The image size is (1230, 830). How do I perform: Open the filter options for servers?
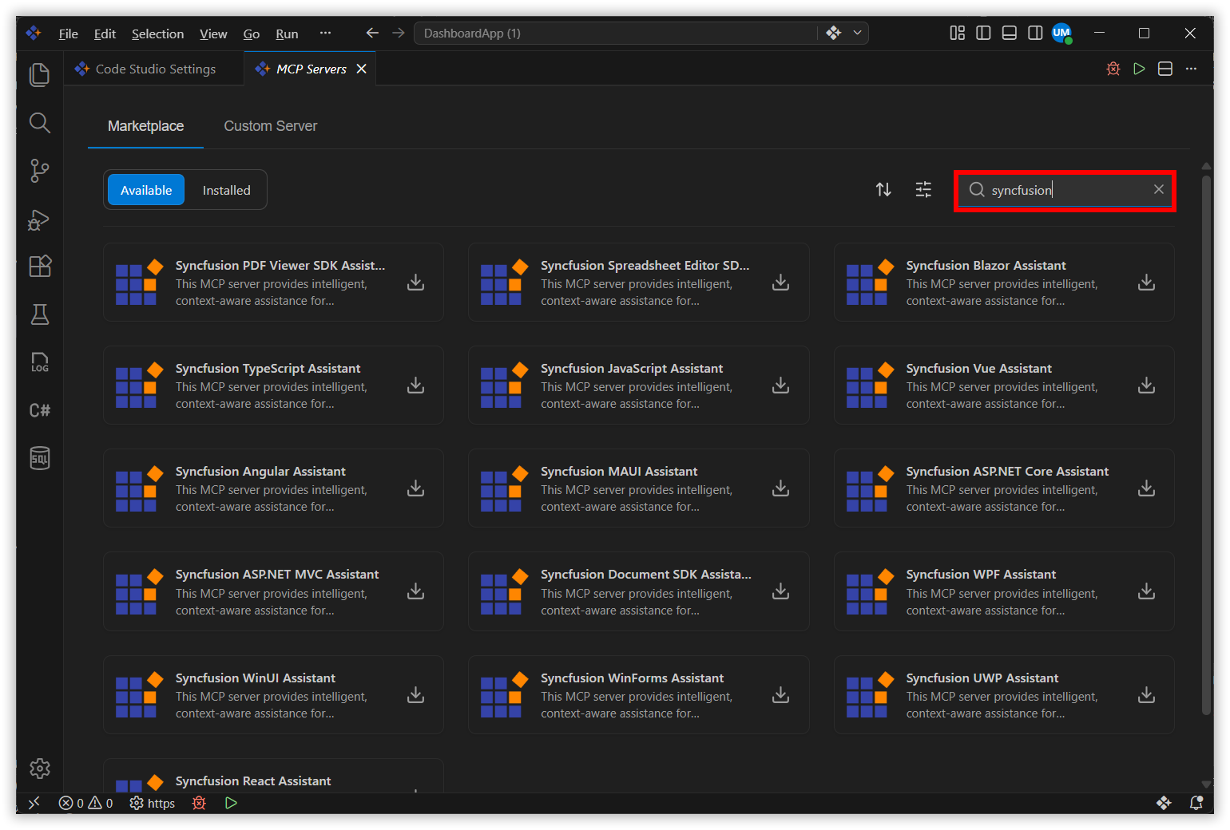click(923, 190)
